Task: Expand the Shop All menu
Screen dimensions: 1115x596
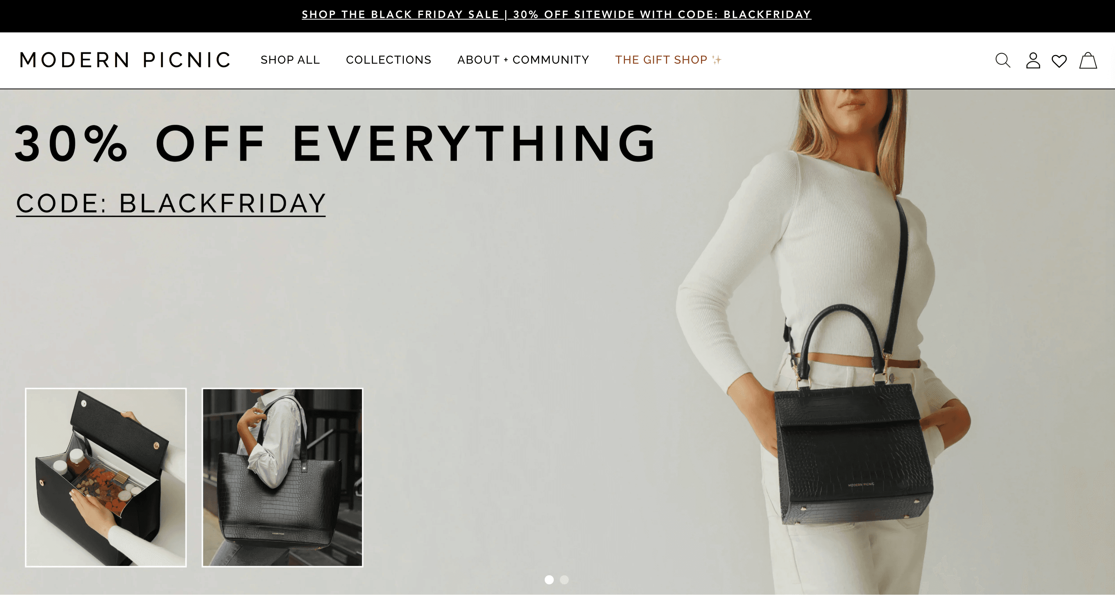Action: (290, 60)
